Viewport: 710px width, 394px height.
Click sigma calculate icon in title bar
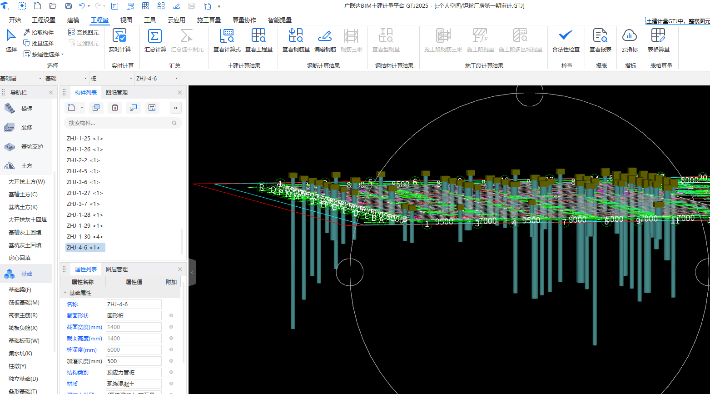tap(114, 6)
